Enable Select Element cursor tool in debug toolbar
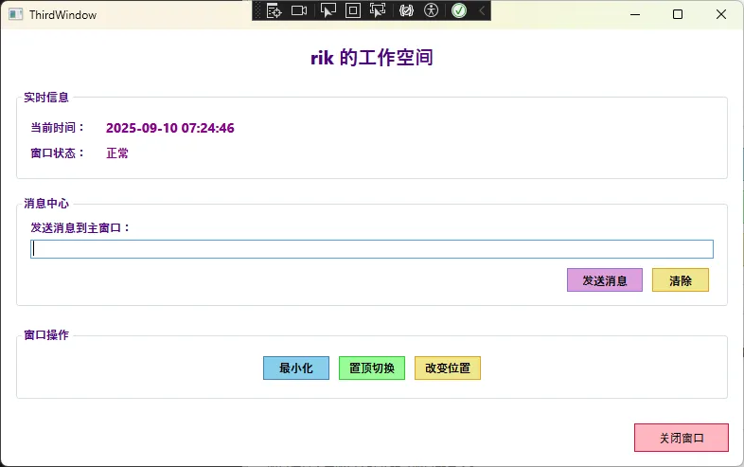The image size is (744, 467). pos(328,10)
